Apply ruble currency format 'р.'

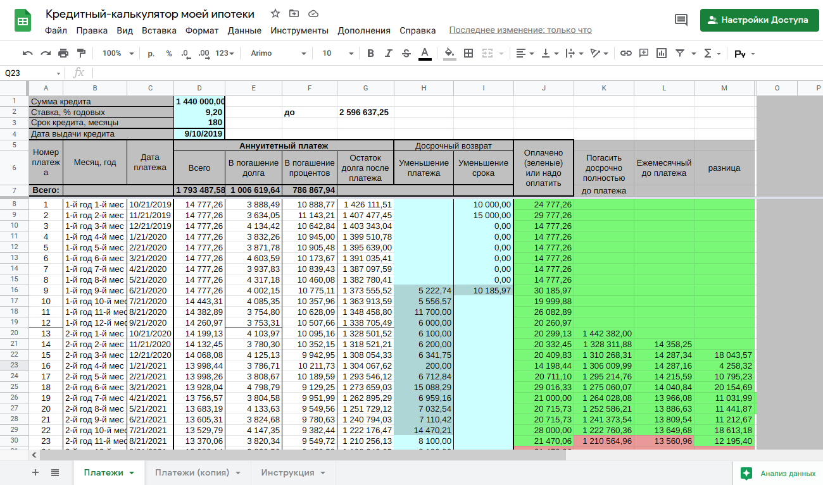[x=151, y=53]
